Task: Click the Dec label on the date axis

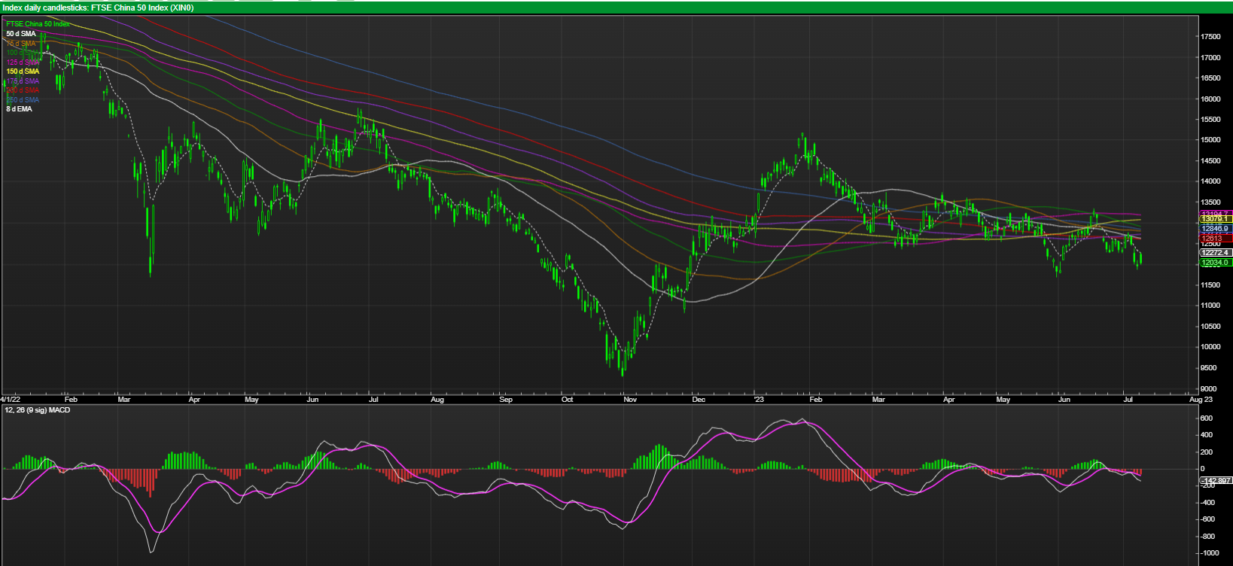Action: coord(699,400)
